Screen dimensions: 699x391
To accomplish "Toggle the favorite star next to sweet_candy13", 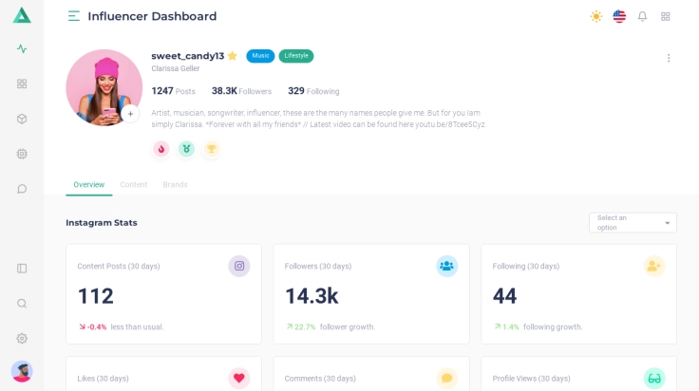I will tap(233, 56).
